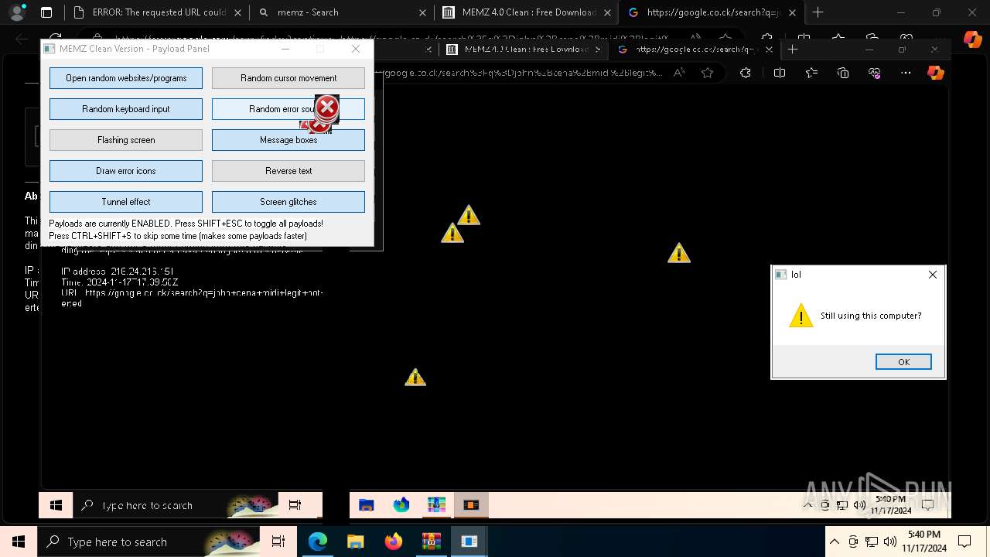Minimize the Edge browser window

tap(901, 12)
